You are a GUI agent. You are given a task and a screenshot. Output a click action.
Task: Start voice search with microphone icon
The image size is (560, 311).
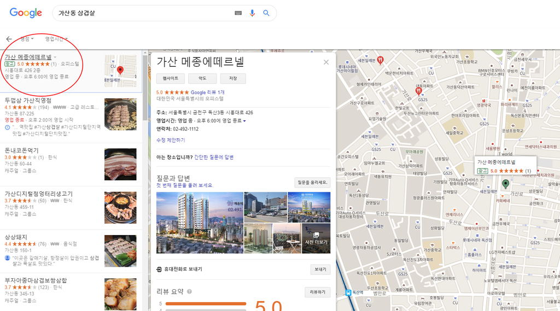click(252, 13)
